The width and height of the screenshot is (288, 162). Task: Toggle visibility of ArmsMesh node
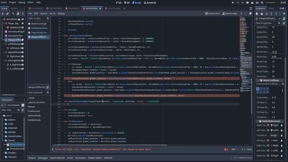[22, 19]
